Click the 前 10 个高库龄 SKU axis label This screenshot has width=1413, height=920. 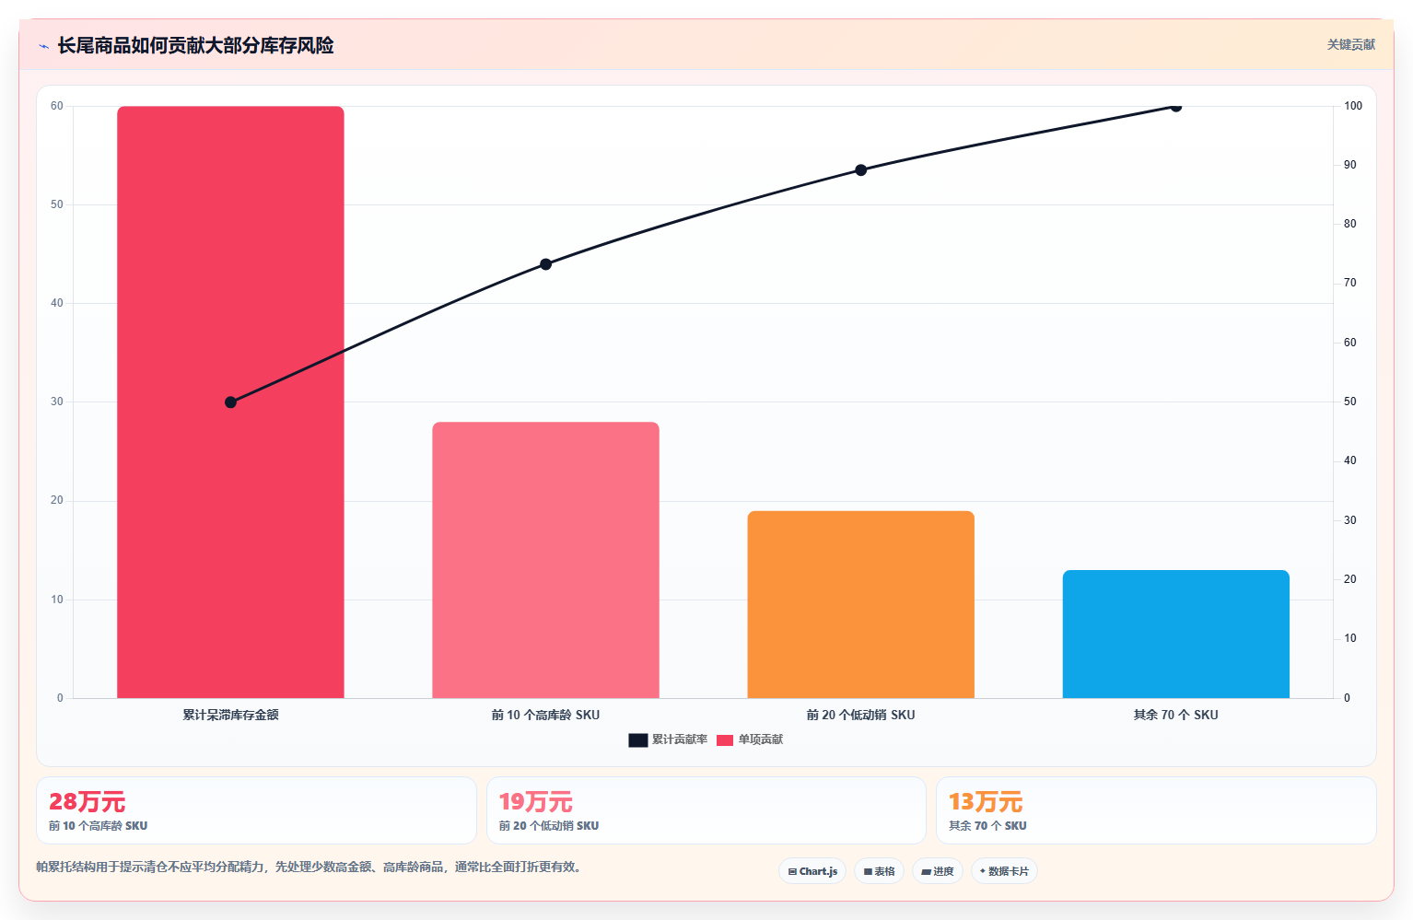pyautogui.click(x=545, y=715)
